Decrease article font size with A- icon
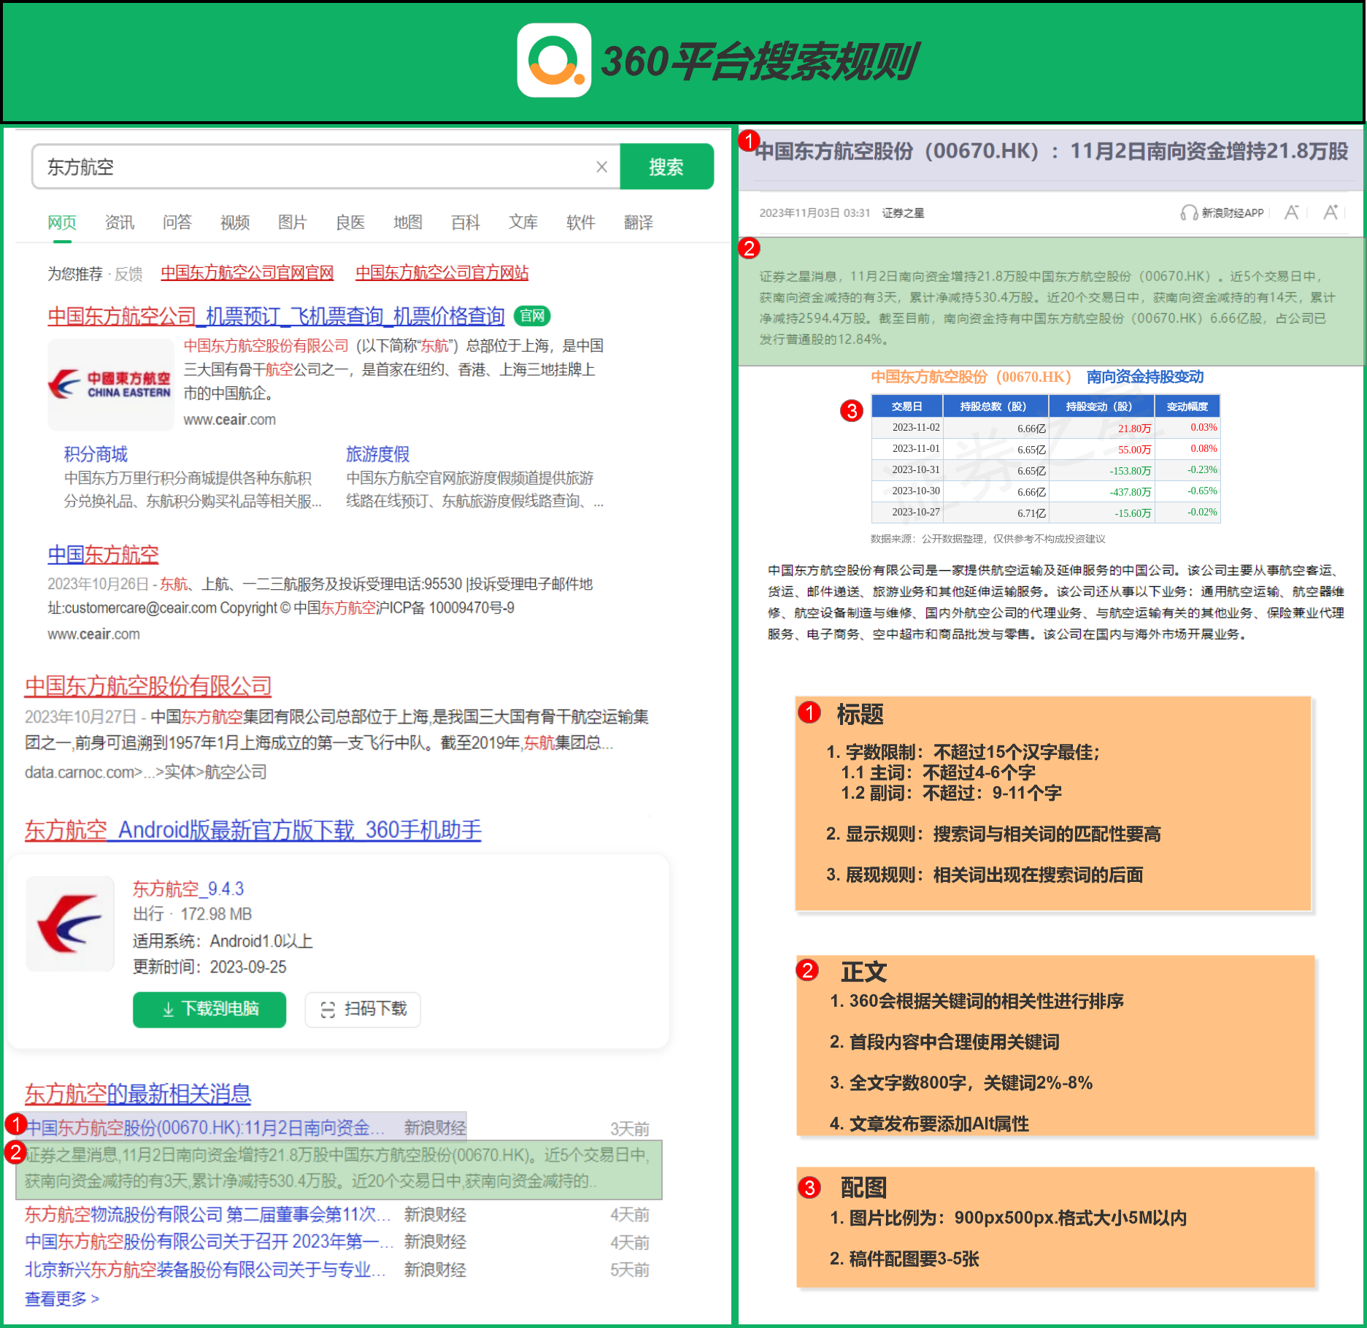 pos(1292,212)
